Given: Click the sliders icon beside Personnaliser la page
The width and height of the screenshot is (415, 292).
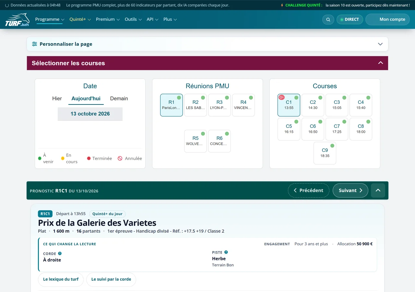Looking at the screenshot, I should [x=34, y=44].
